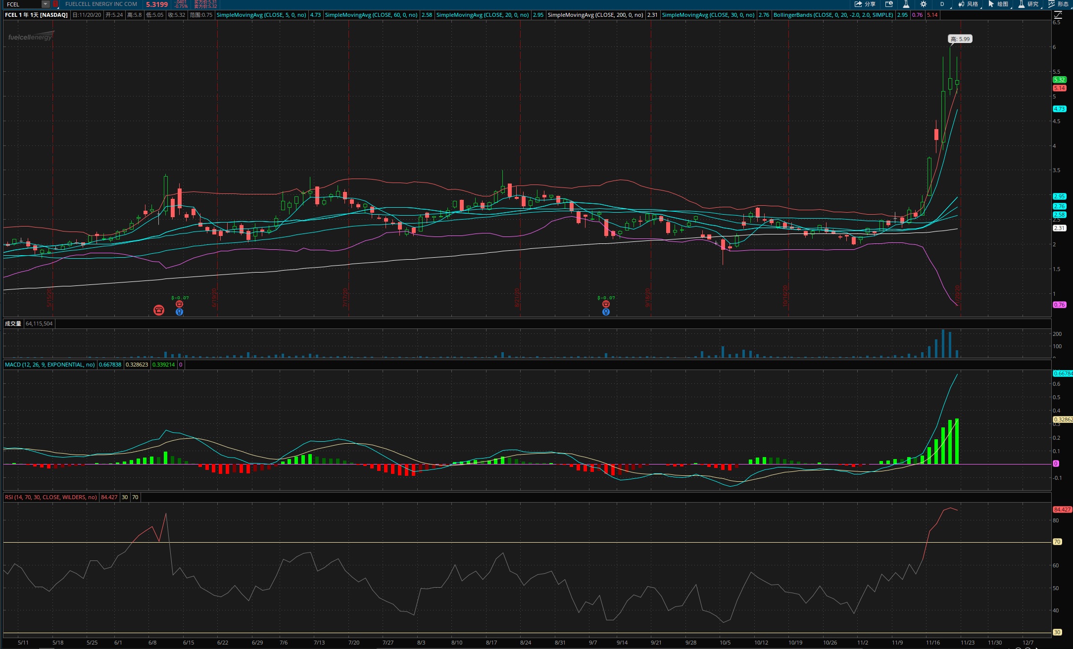Select the SimpleMovingAvg (CLOSE, 30, 0, no) study label
The width and height of the screenshot is (1073, 649).
click(x=708, y=15)
